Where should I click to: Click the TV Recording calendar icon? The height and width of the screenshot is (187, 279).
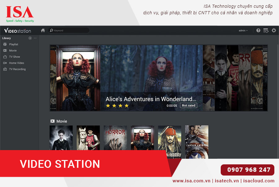5,69
